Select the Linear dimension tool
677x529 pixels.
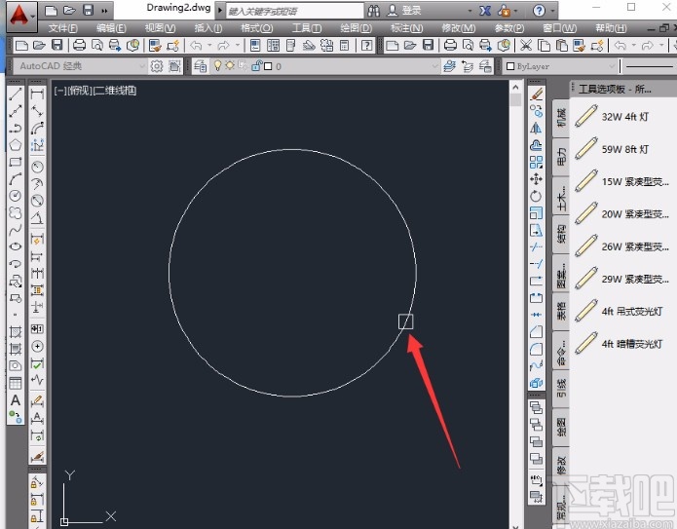tap(38, 94)
